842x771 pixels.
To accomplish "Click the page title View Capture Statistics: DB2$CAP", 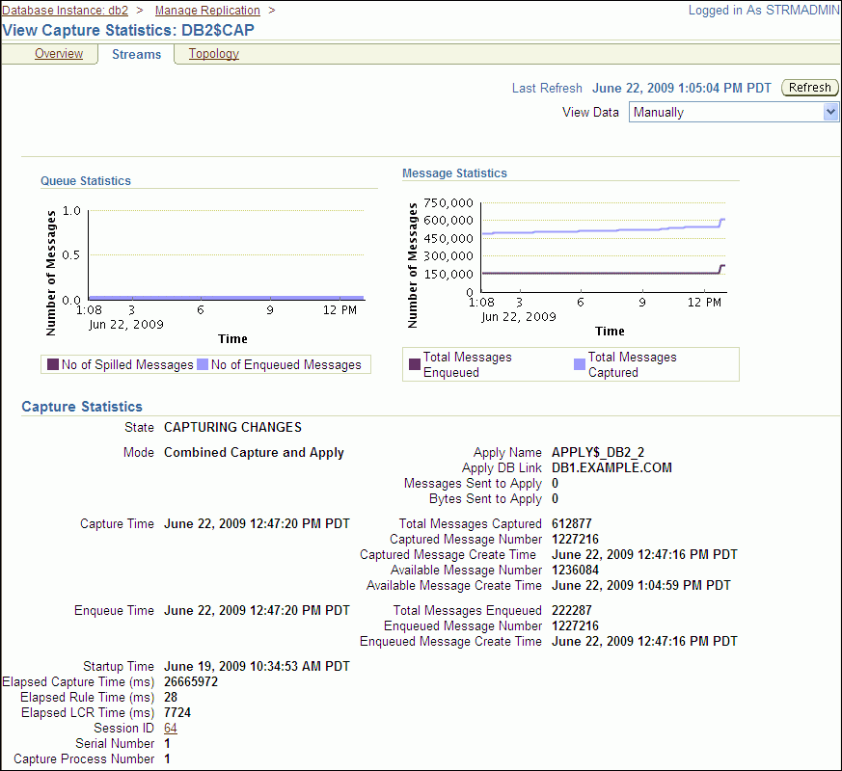I will click(x=128, y=30).
